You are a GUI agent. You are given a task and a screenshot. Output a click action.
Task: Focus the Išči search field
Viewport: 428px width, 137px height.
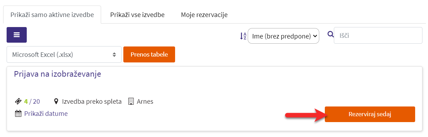[x=378, y=35]
